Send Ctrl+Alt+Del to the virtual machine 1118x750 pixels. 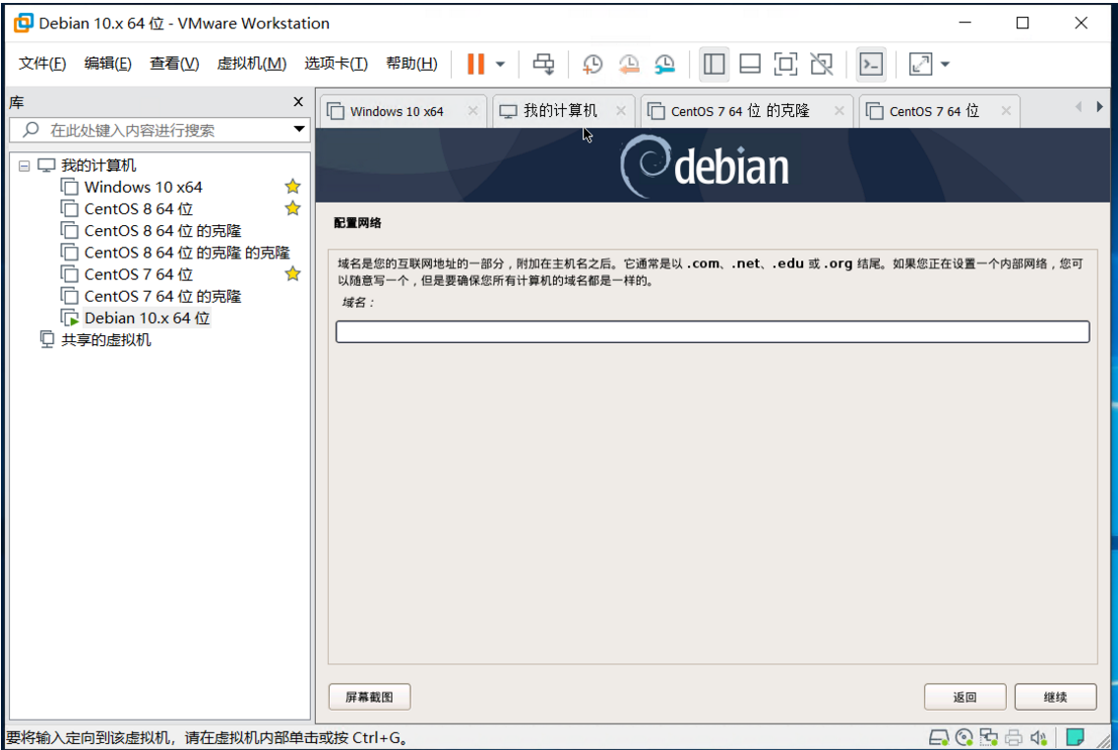(x=542, y=64)
